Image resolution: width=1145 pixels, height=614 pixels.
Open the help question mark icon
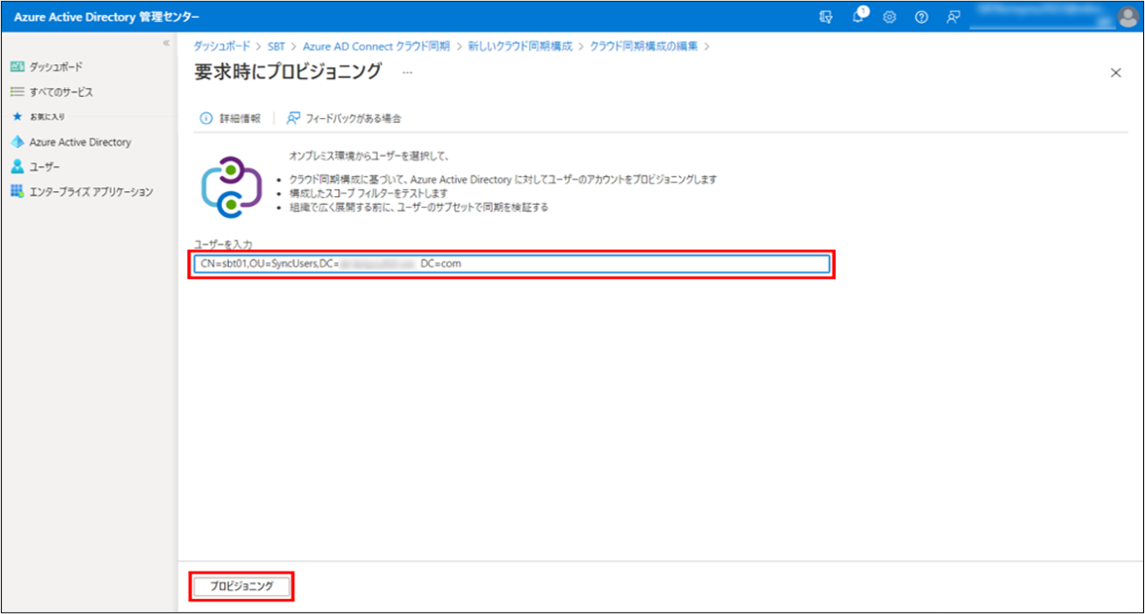(x=922, y=17)
